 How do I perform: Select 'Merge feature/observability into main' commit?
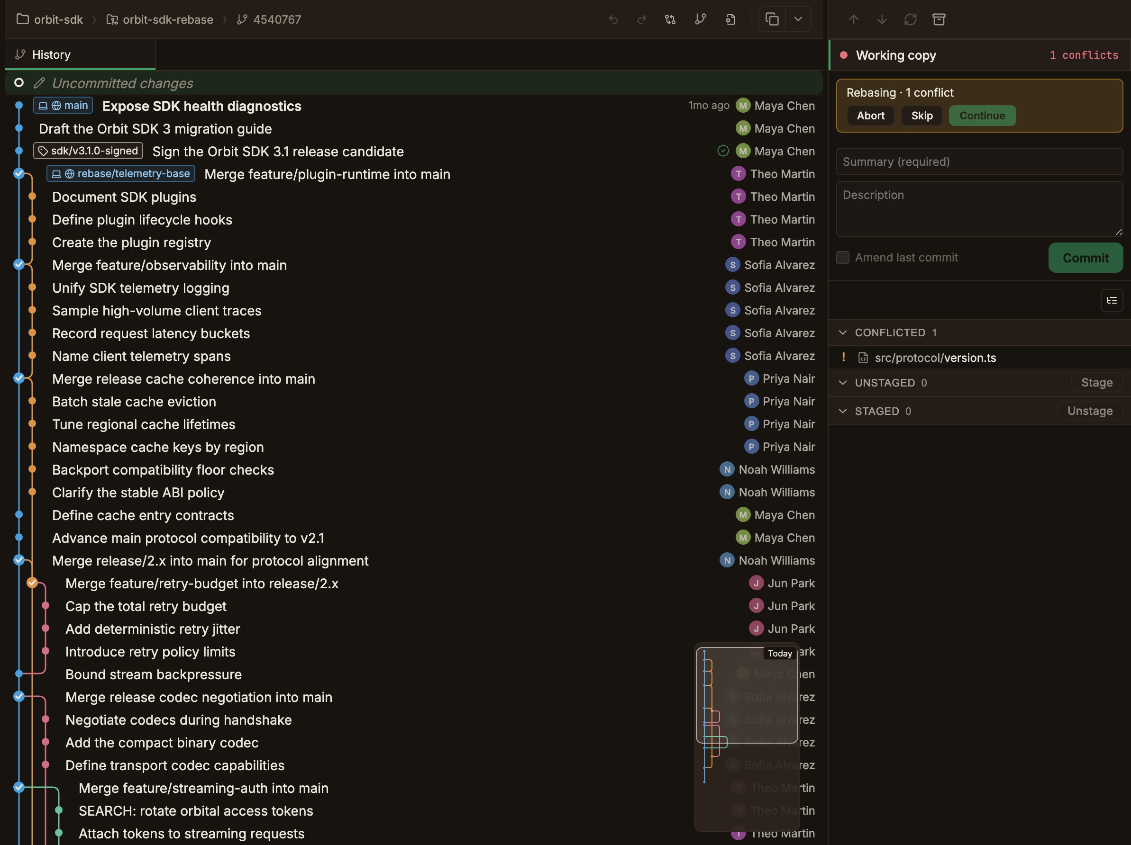click(169, 265)
